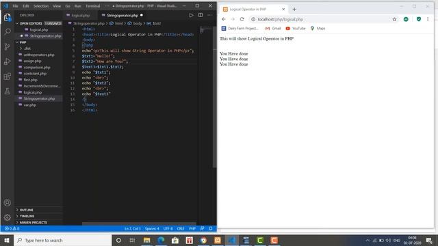This screenshot has width=438, height=246.
Task: Open the feedback icon in status bar
Action: coord(203,228)
